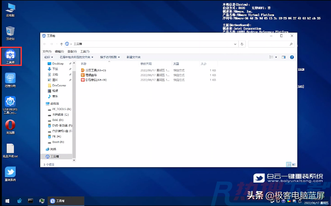Screen dimensions: 331x206
Task: Open the USB3&SRS tool desktop icon
Action: point(10,105)
